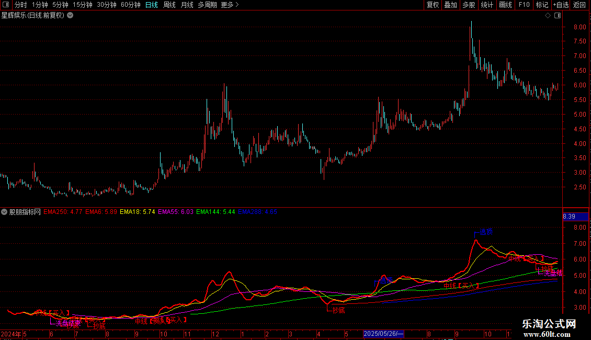Open indicator dropdown beside 股朋指标网
Viewport: 591px width, 340px height.
4,212
